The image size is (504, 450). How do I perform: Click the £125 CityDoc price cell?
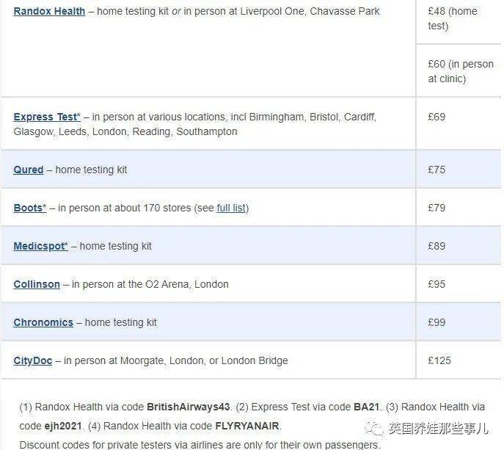click(x=459, y=360)
